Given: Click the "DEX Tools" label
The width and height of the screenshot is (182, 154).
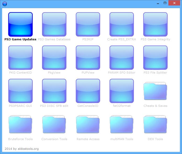Looking at the screenshot, I should coord(155,139).
